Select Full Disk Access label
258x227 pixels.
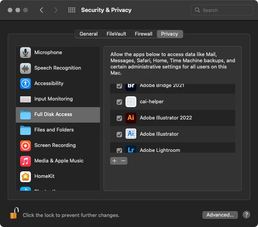click(x=53, y=114)
